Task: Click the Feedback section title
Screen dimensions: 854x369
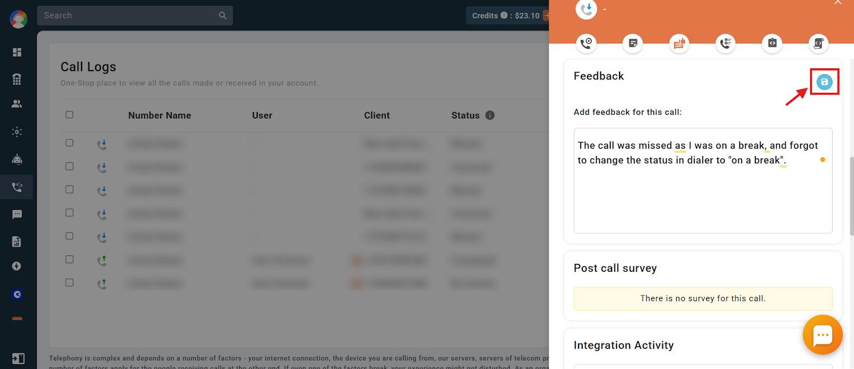Action: click(x=599, y=76)
